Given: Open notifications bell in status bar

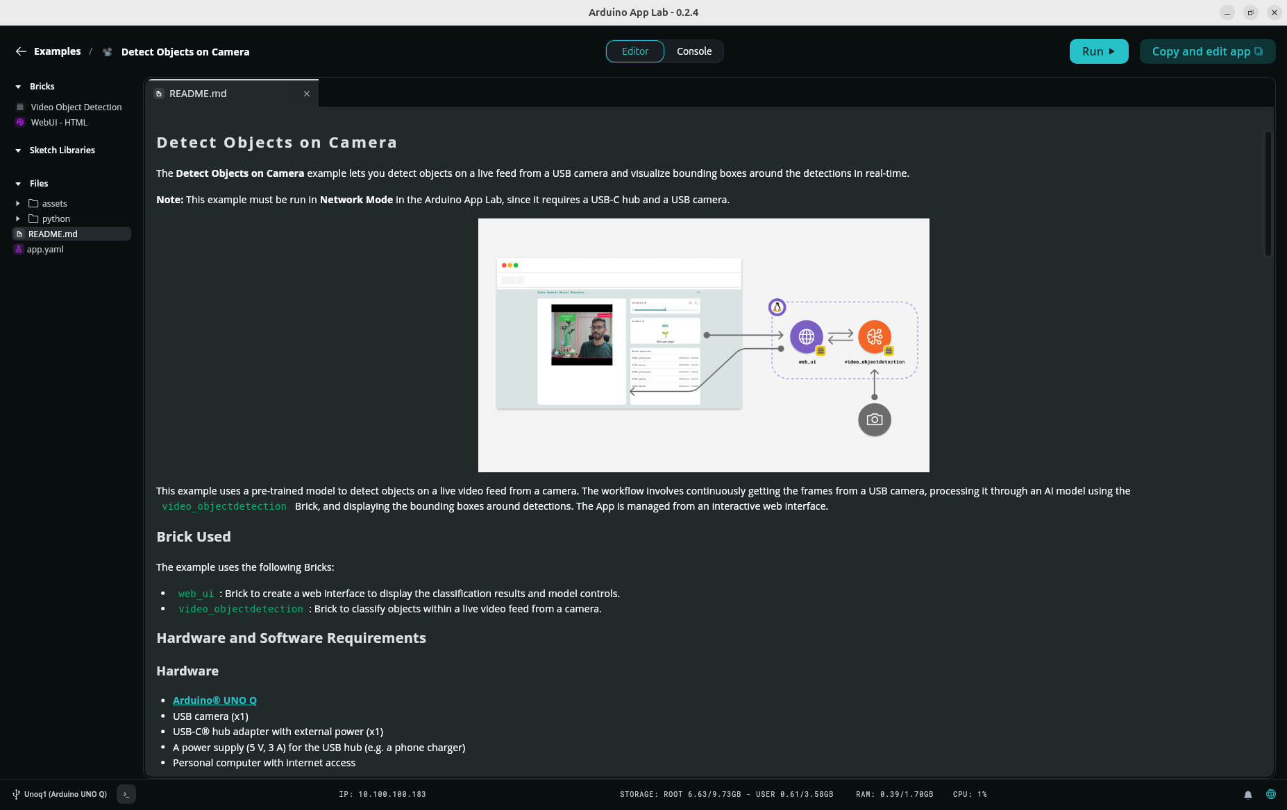Looking at the screenshot, I should (1248, 795).
